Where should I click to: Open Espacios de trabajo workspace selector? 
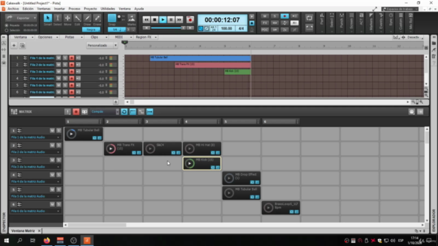tap(400, 9)
